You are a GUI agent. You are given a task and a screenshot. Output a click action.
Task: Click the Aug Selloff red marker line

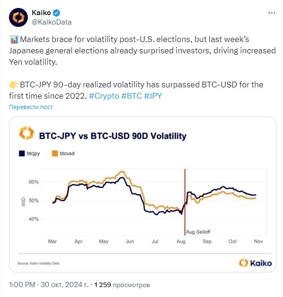[185, 202]
